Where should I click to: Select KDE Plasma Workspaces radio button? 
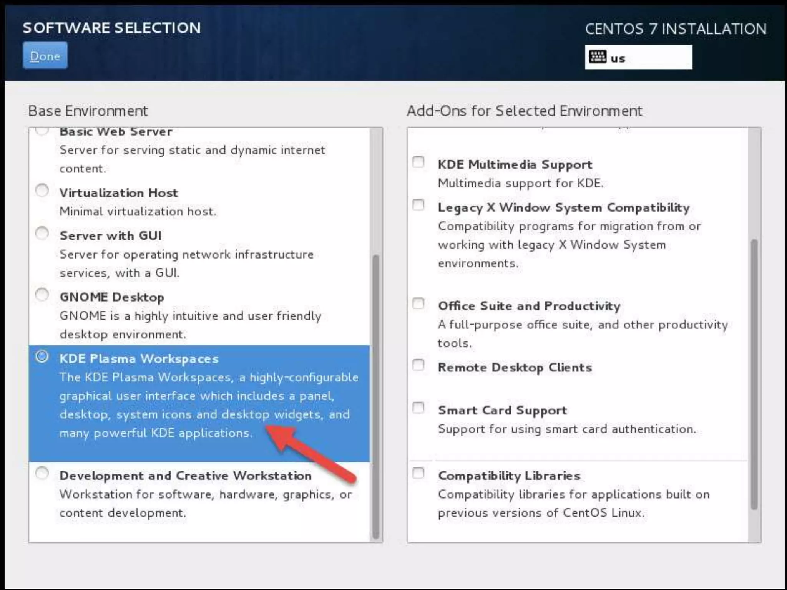[42, 356]
